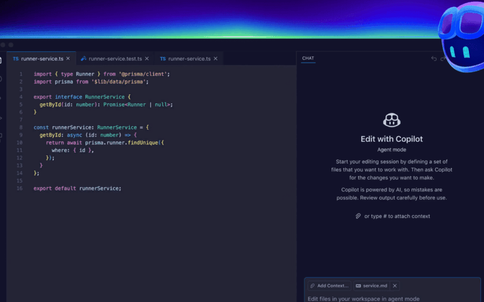Click line number 8 in gutter
Image resolution: width=484 pixels, height=302 pixels.
(21, 127)
